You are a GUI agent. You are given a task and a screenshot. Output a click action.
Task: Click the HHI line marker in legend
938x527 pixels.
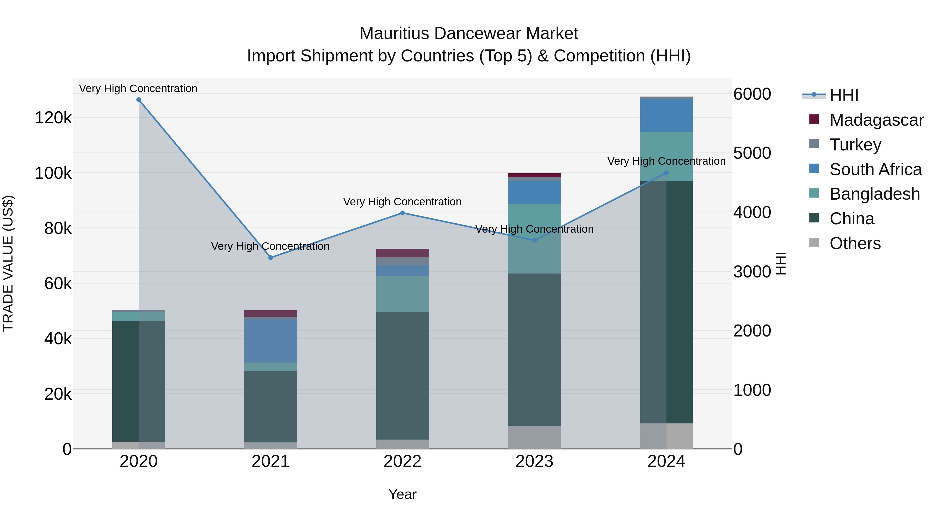814,94
